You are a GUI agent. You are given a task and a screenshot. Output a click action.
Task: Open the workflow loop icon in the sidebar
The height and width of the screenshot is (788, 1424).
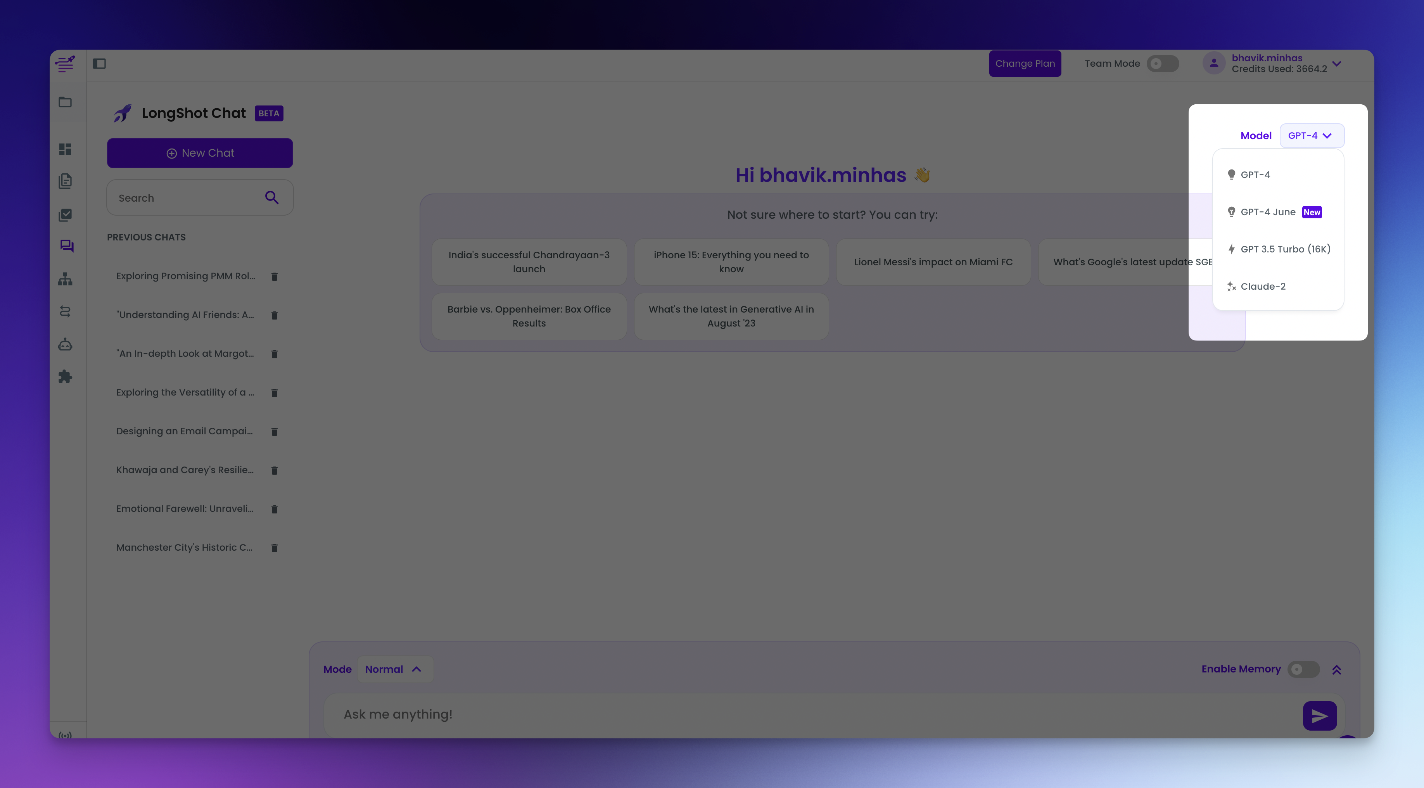click(65, 311)
